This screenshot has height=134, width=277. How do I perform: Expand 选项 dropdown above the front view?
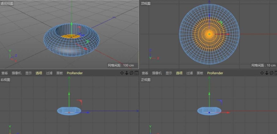[x=179, y=73]
